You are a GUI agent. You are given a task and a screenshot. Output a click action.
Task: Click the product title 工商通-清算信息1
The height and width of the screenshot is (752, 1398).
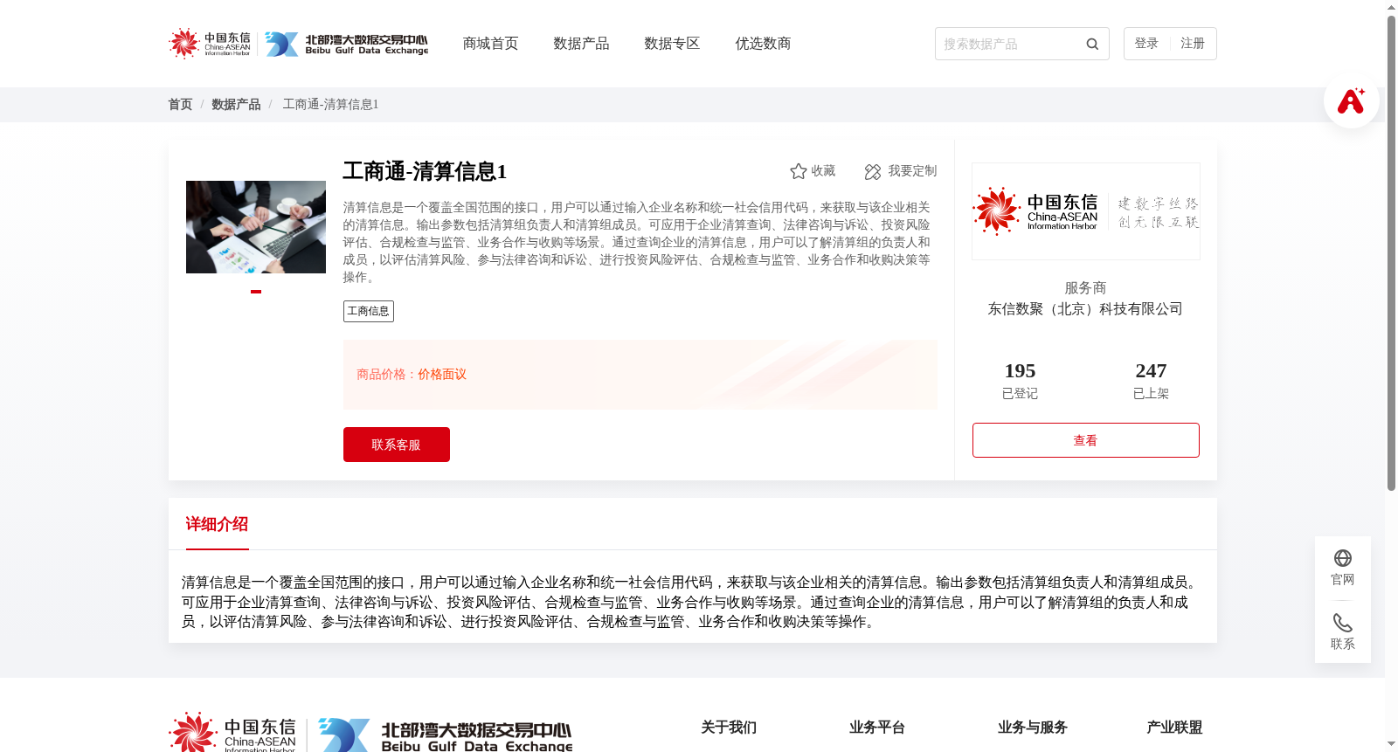(x=425, y=171)
